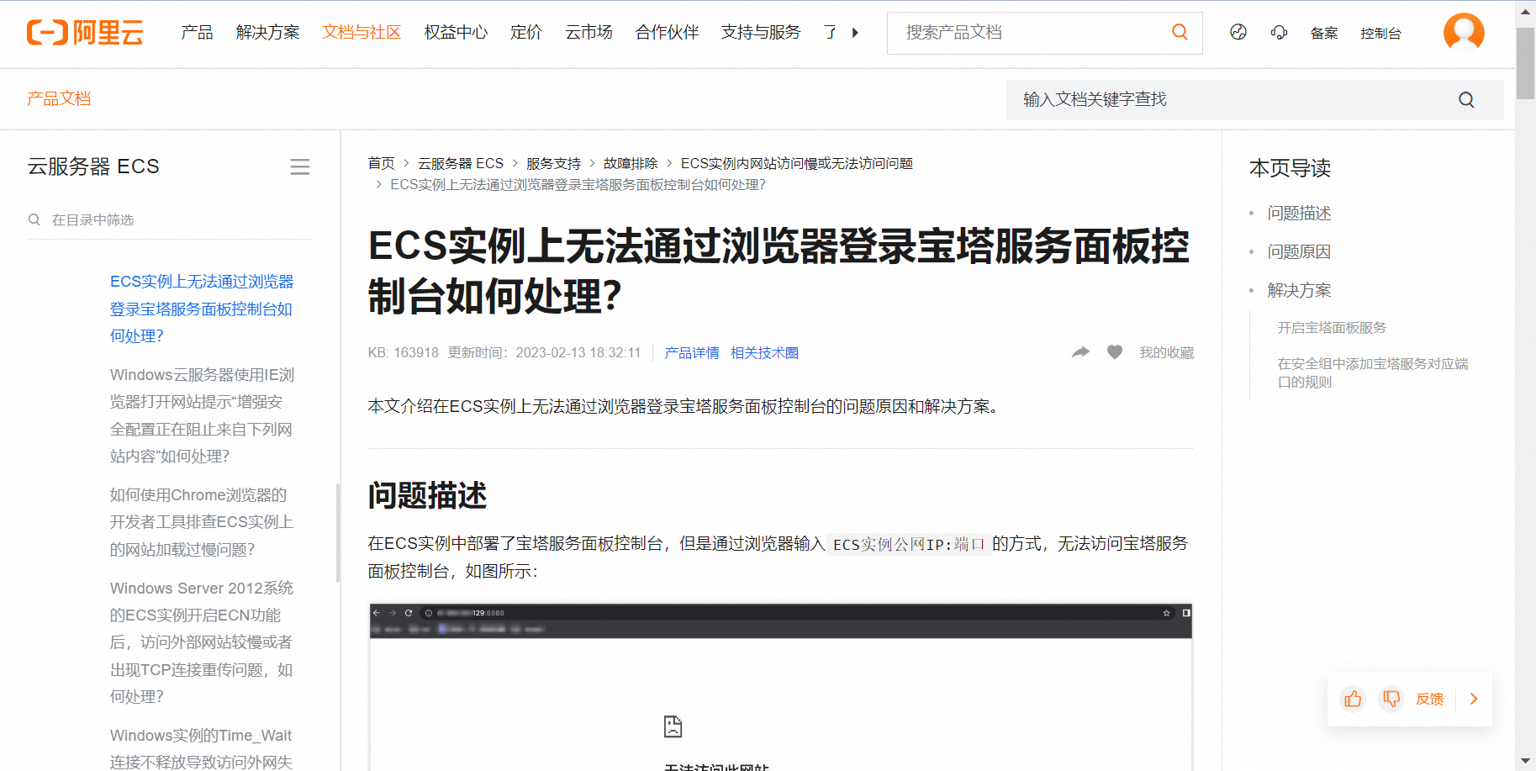The image size is (1536, 771).
Task: Open the 控制台 console link
Action: pyautogui.click(x=1380, y=34)
